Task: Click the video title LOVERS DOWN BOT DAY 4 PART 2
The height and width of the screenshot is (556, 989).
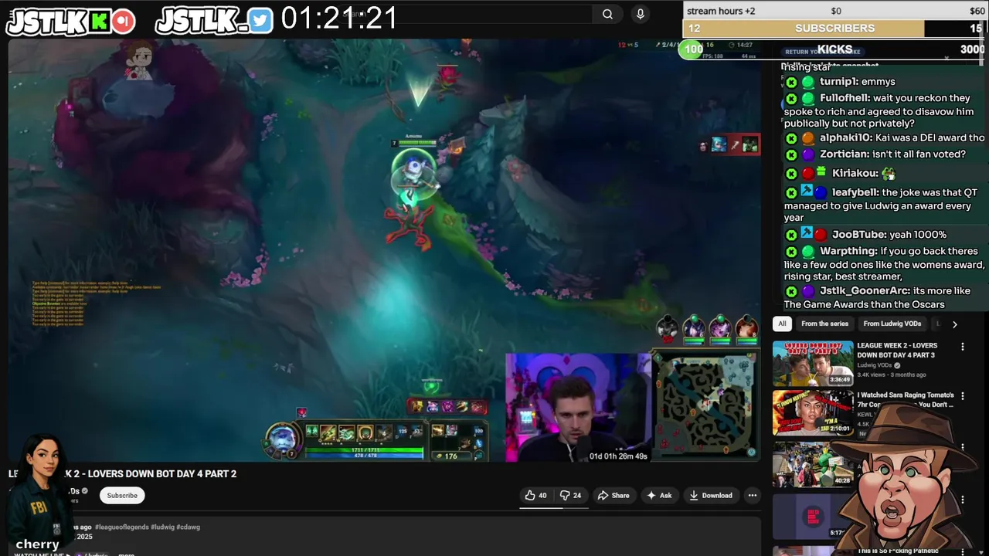Action: coord(124,473)
